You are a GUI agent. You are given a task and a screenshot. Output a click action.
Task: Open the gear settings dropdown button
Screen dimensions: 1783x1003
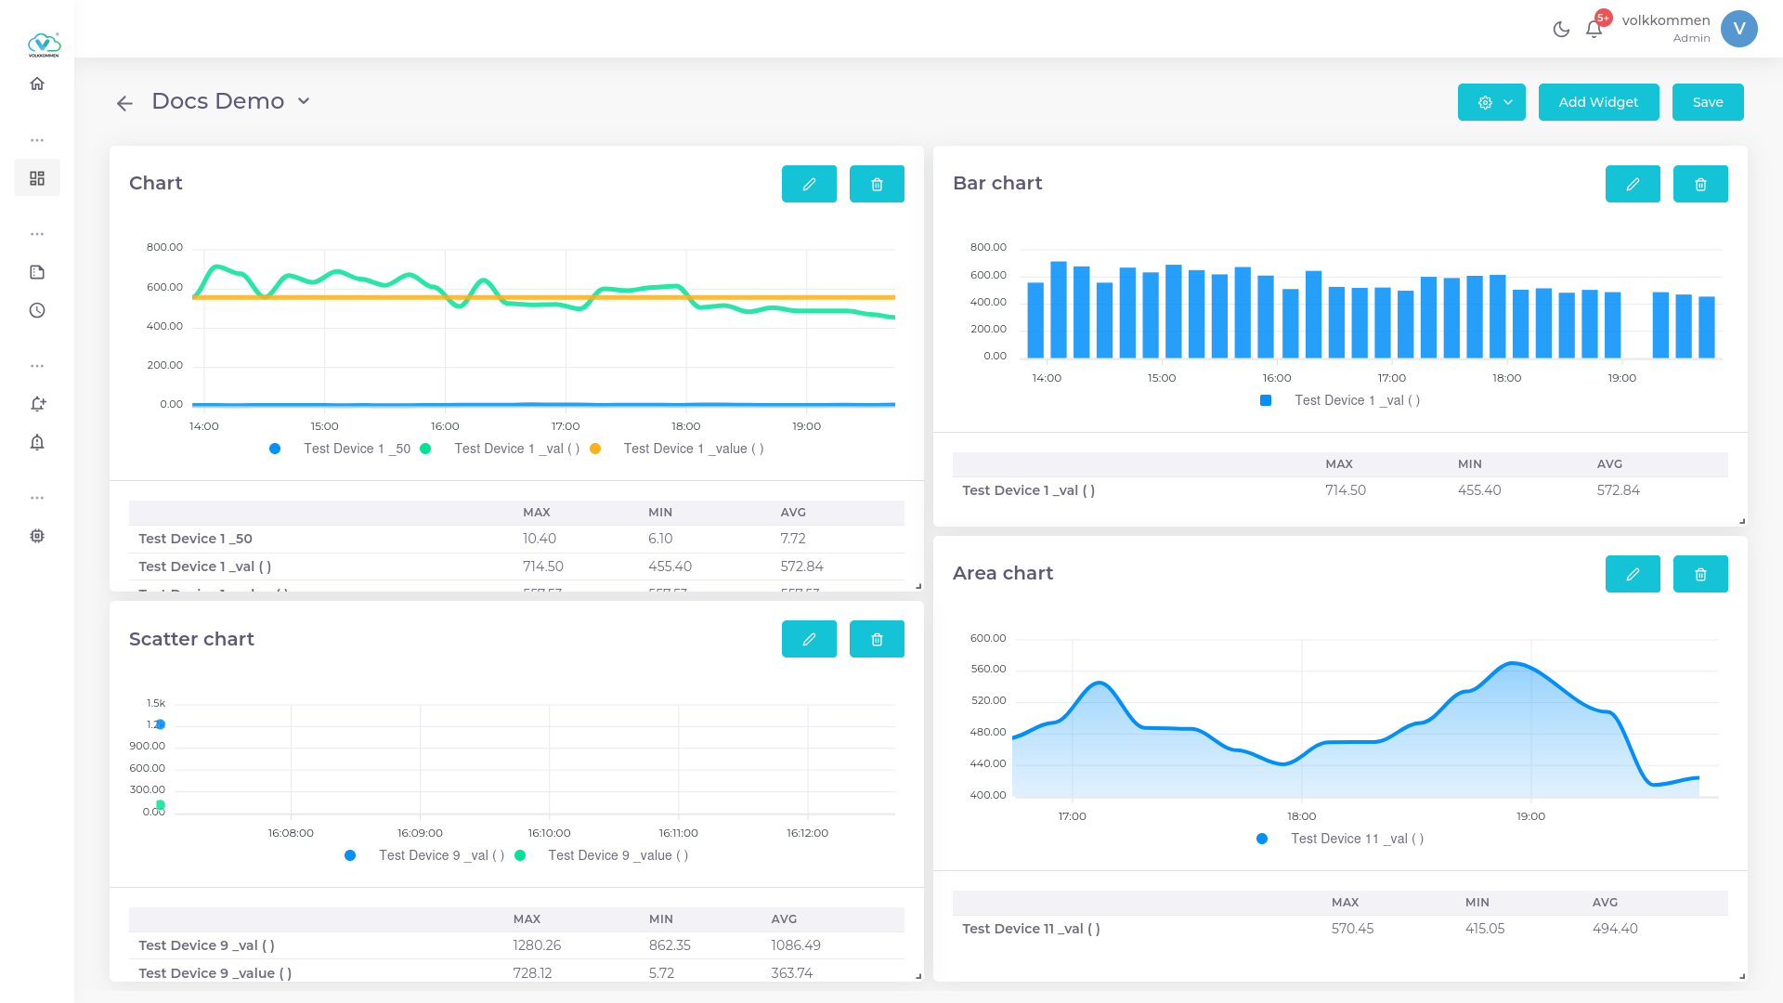pos(1490,102)
